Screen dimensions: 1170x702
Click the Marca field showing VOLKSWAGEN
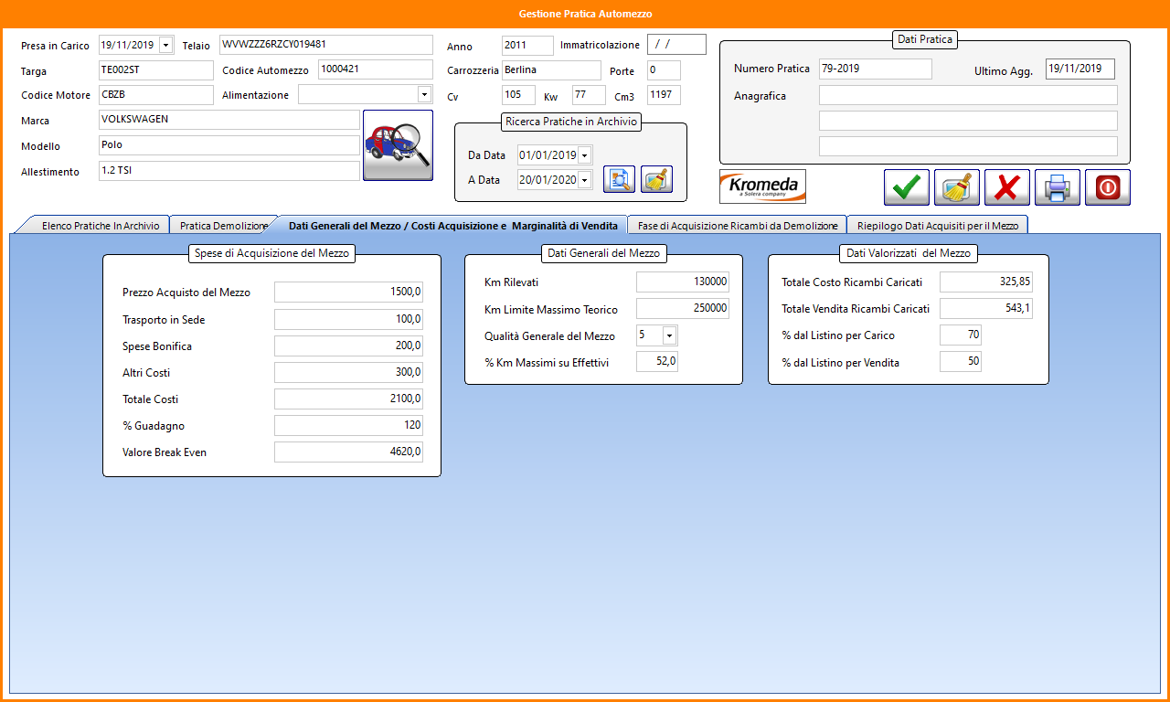click(229, 120)
